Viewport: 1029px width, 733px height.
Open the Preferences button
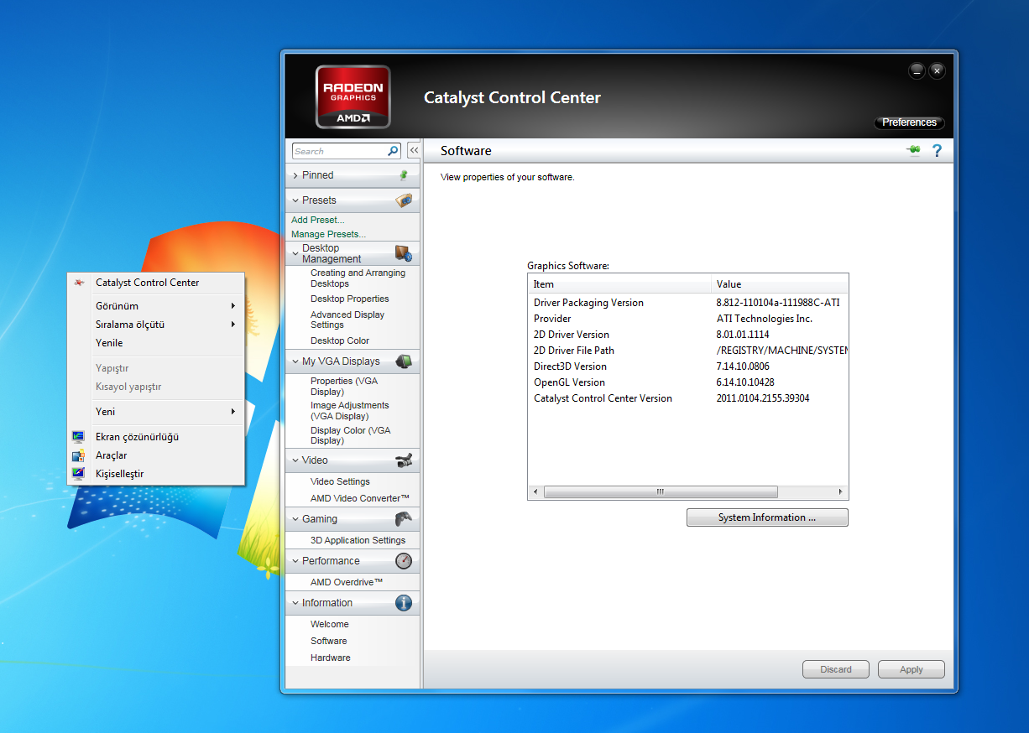tap(909, 122)
